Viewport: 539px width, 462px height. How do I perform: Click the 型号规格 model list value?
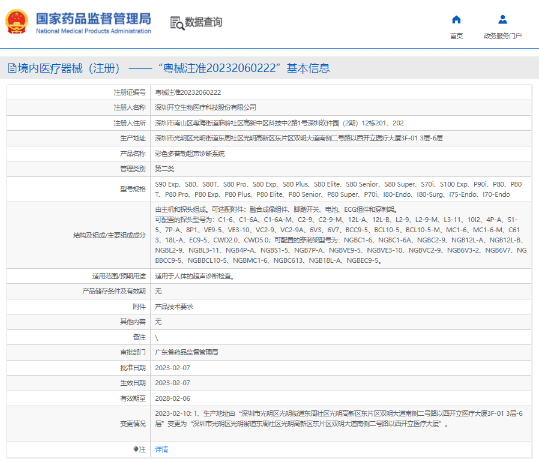339,190
